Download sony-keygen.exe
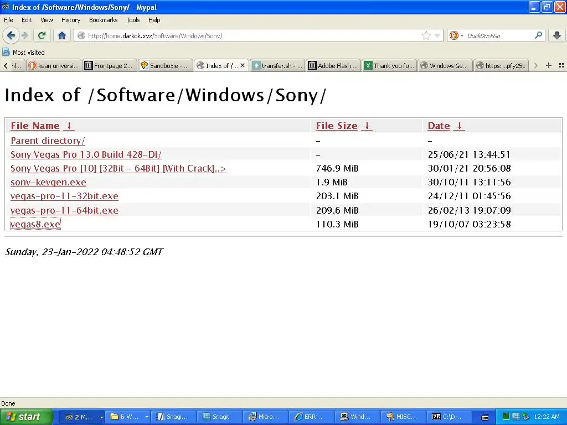 [49, 182]
